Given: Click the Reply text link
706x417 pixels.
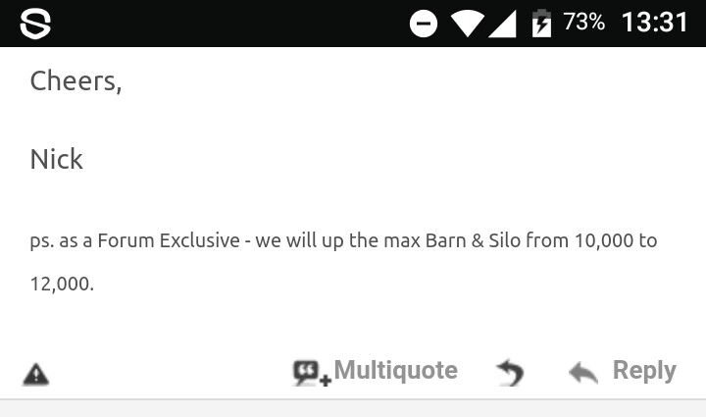Looking at the screenshot, I should coord(644,371).
